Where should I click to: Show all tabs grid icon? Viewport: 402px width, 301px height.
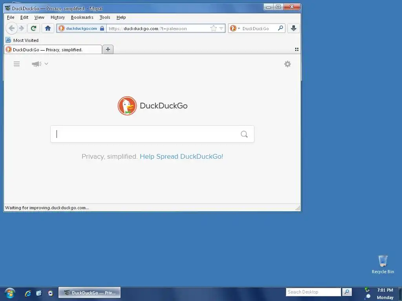click(x=297, y=49)
